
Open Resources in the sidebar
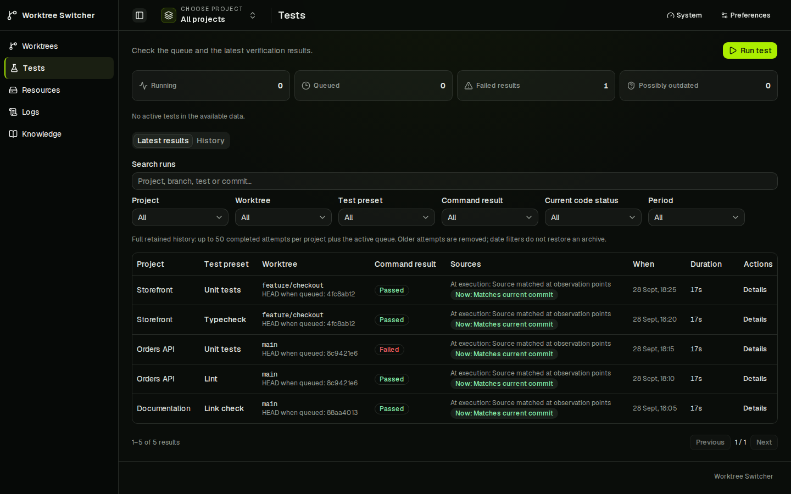coord(59,90)
